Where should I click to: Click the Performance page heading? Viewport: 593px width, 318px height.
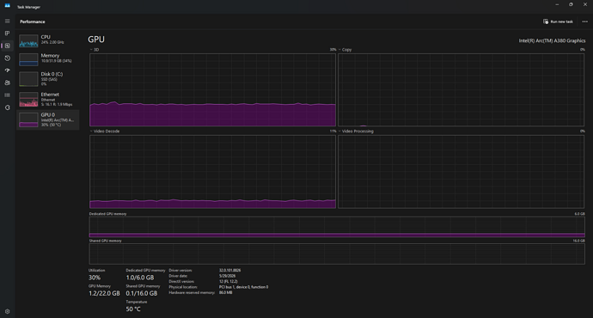(33, 22)
